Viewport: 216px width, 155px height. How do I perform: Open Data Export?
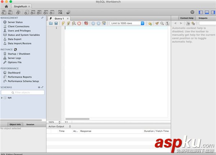15,39
